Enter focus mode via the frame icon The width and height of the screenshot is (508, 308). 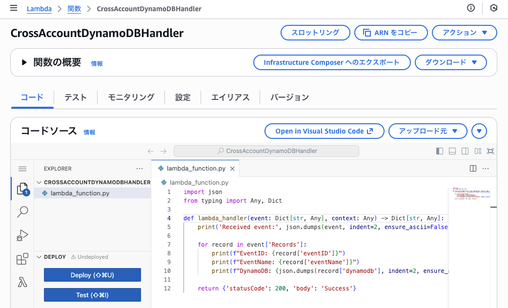[490, 151]
